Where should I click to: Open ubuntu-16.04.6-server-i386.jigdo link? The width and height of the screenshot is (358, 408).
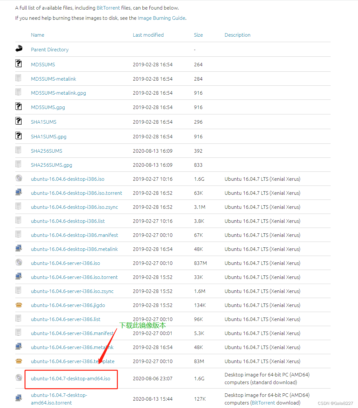point(68,305)
